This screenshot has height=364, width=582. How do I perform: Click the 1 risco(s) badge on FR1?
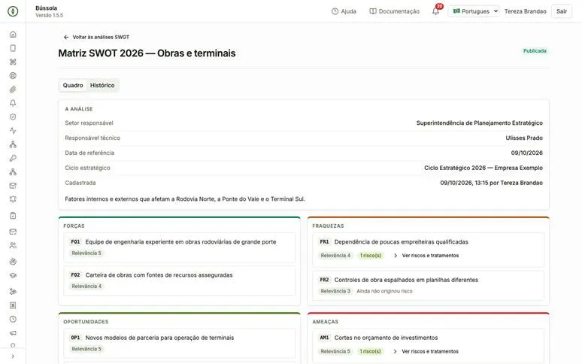pyautogui.click(x=371, y=256)
